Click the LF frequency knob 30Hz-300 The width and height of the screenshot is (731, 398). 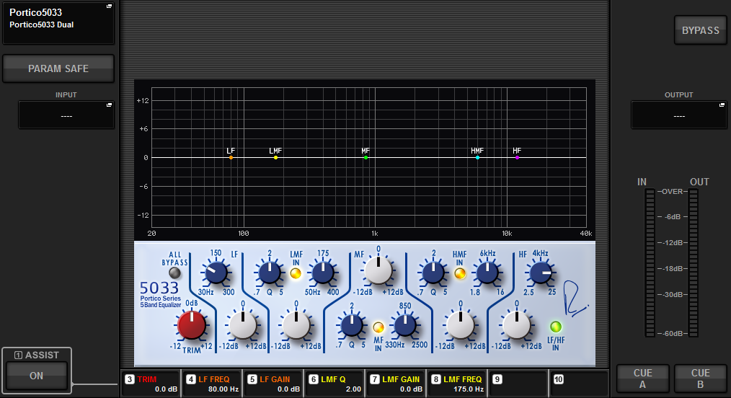[216, 273]
